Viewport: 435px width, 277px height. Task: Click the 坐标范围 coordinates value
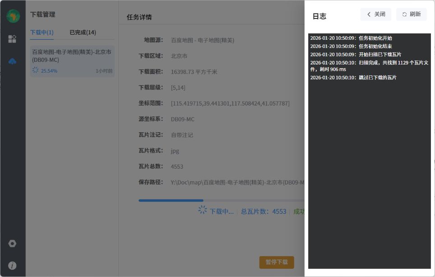point(230,103)
